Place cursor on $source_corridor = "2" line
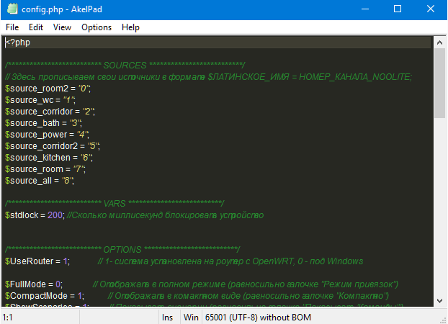The width and height of the screenshot is (448, 324). [x=50, y=112]
